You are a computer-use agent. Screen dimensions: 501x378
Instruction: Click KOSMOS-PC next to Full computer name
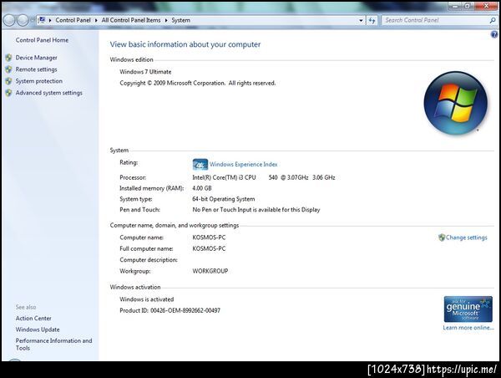(x=209, y=248)
